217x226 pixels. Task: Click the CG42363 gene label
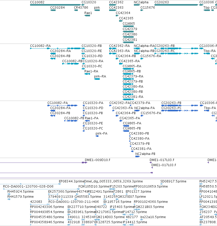116,8
